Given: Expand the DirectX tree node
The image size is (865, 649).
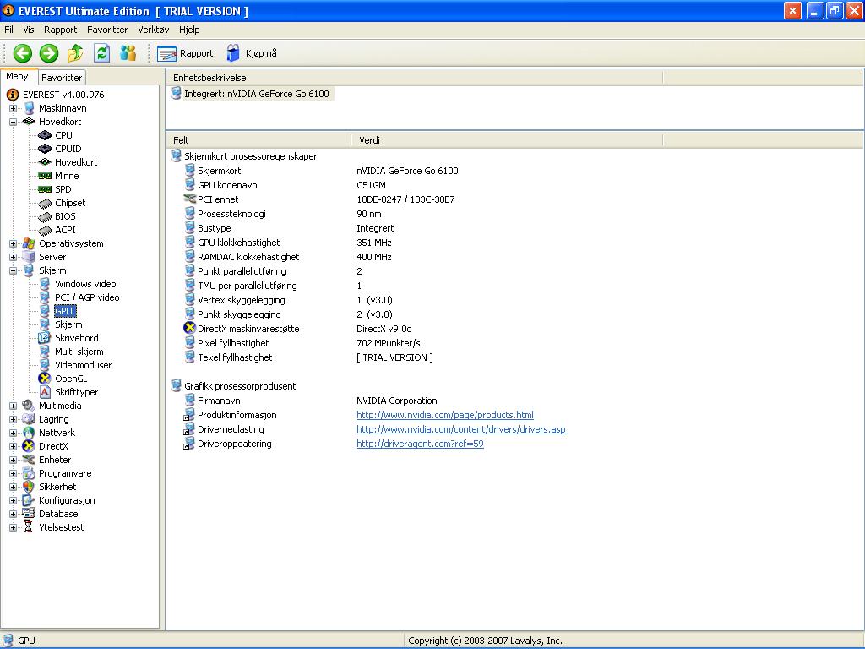Looking at the screenshot, I should click(x=13, y=446).
